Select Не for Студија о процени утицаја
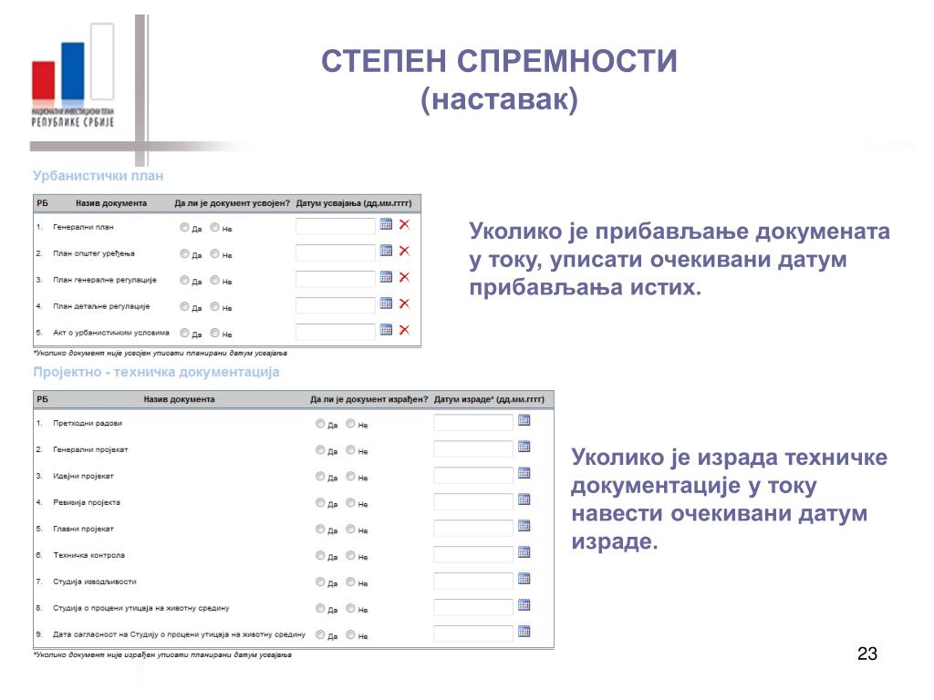 coord(351,608)
